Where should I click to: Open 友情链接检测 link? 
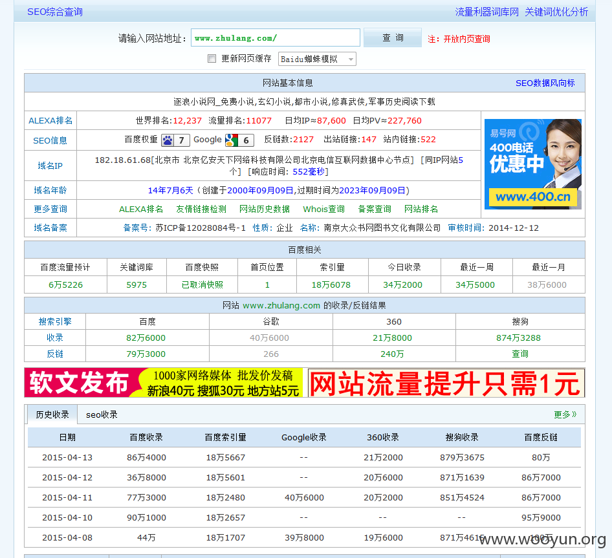[201, 209]
